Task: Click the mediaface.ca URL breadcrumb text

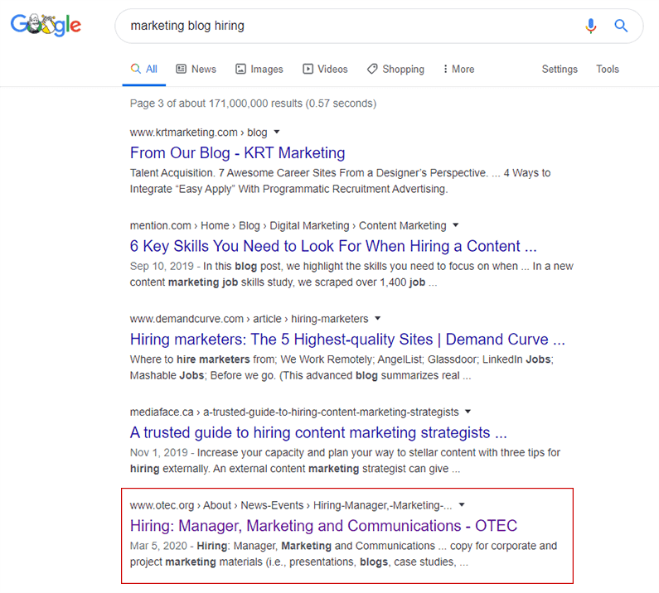Action: pos(294,412)
